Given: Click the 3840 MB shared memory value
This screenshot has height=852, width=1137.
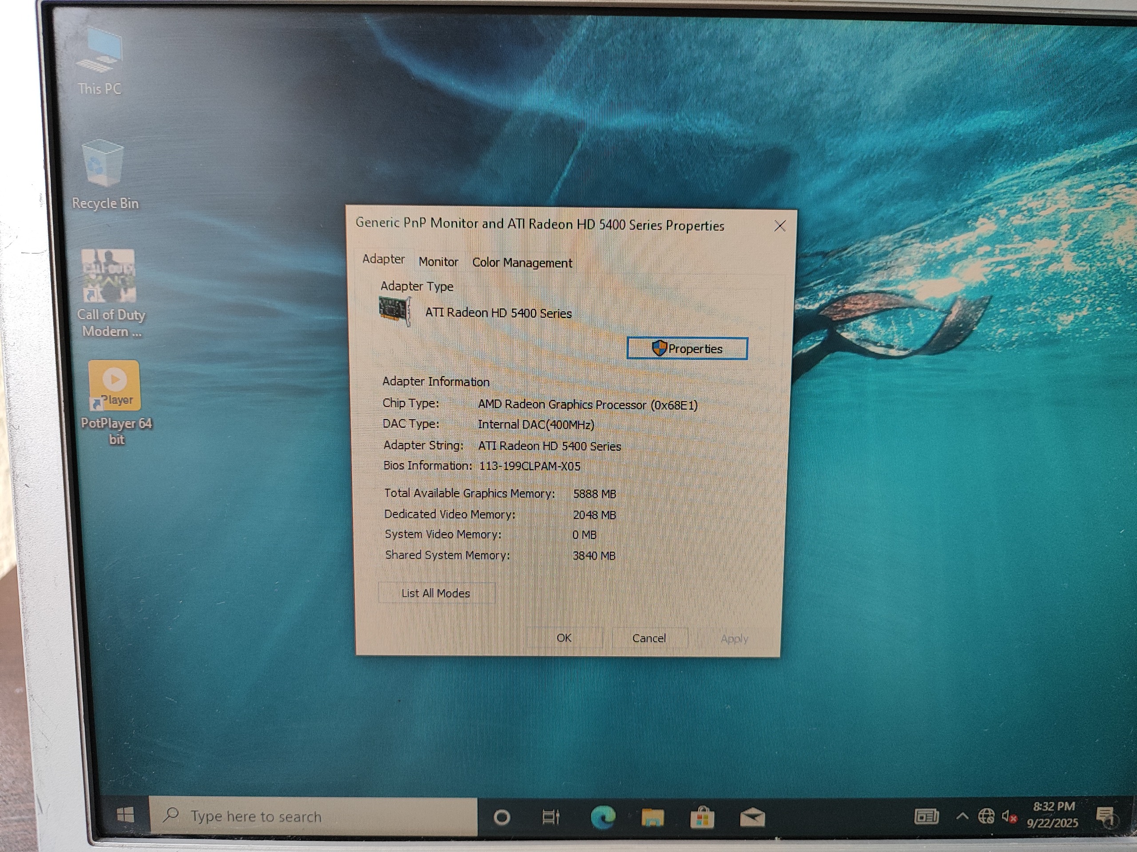Looking at the screenshot, I should point(594,556).
